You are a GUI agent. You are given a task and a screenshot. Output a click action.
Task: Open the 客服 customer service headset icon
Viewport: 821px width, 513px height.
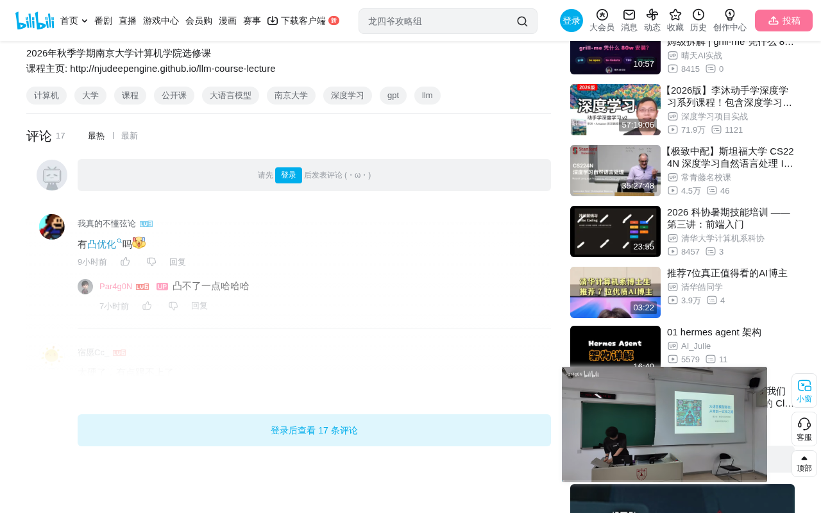tap(804, 429)
